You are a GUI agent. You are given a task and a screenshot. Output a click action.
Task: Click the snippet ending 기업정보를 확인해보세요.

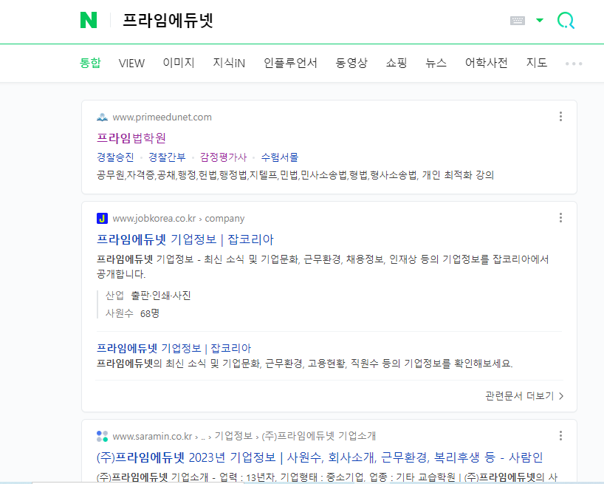(304, 364)
